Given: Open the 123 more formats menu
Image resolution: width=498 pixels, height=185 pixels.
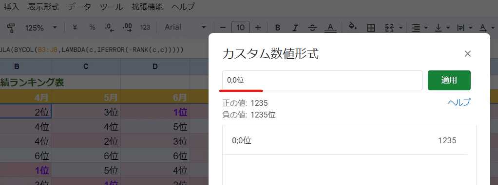Looking at the screenshot, I should (145, 28).
